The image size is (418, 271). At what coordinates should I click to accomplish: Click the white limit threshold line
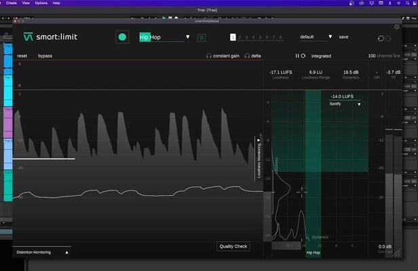(x=43, y=159)
